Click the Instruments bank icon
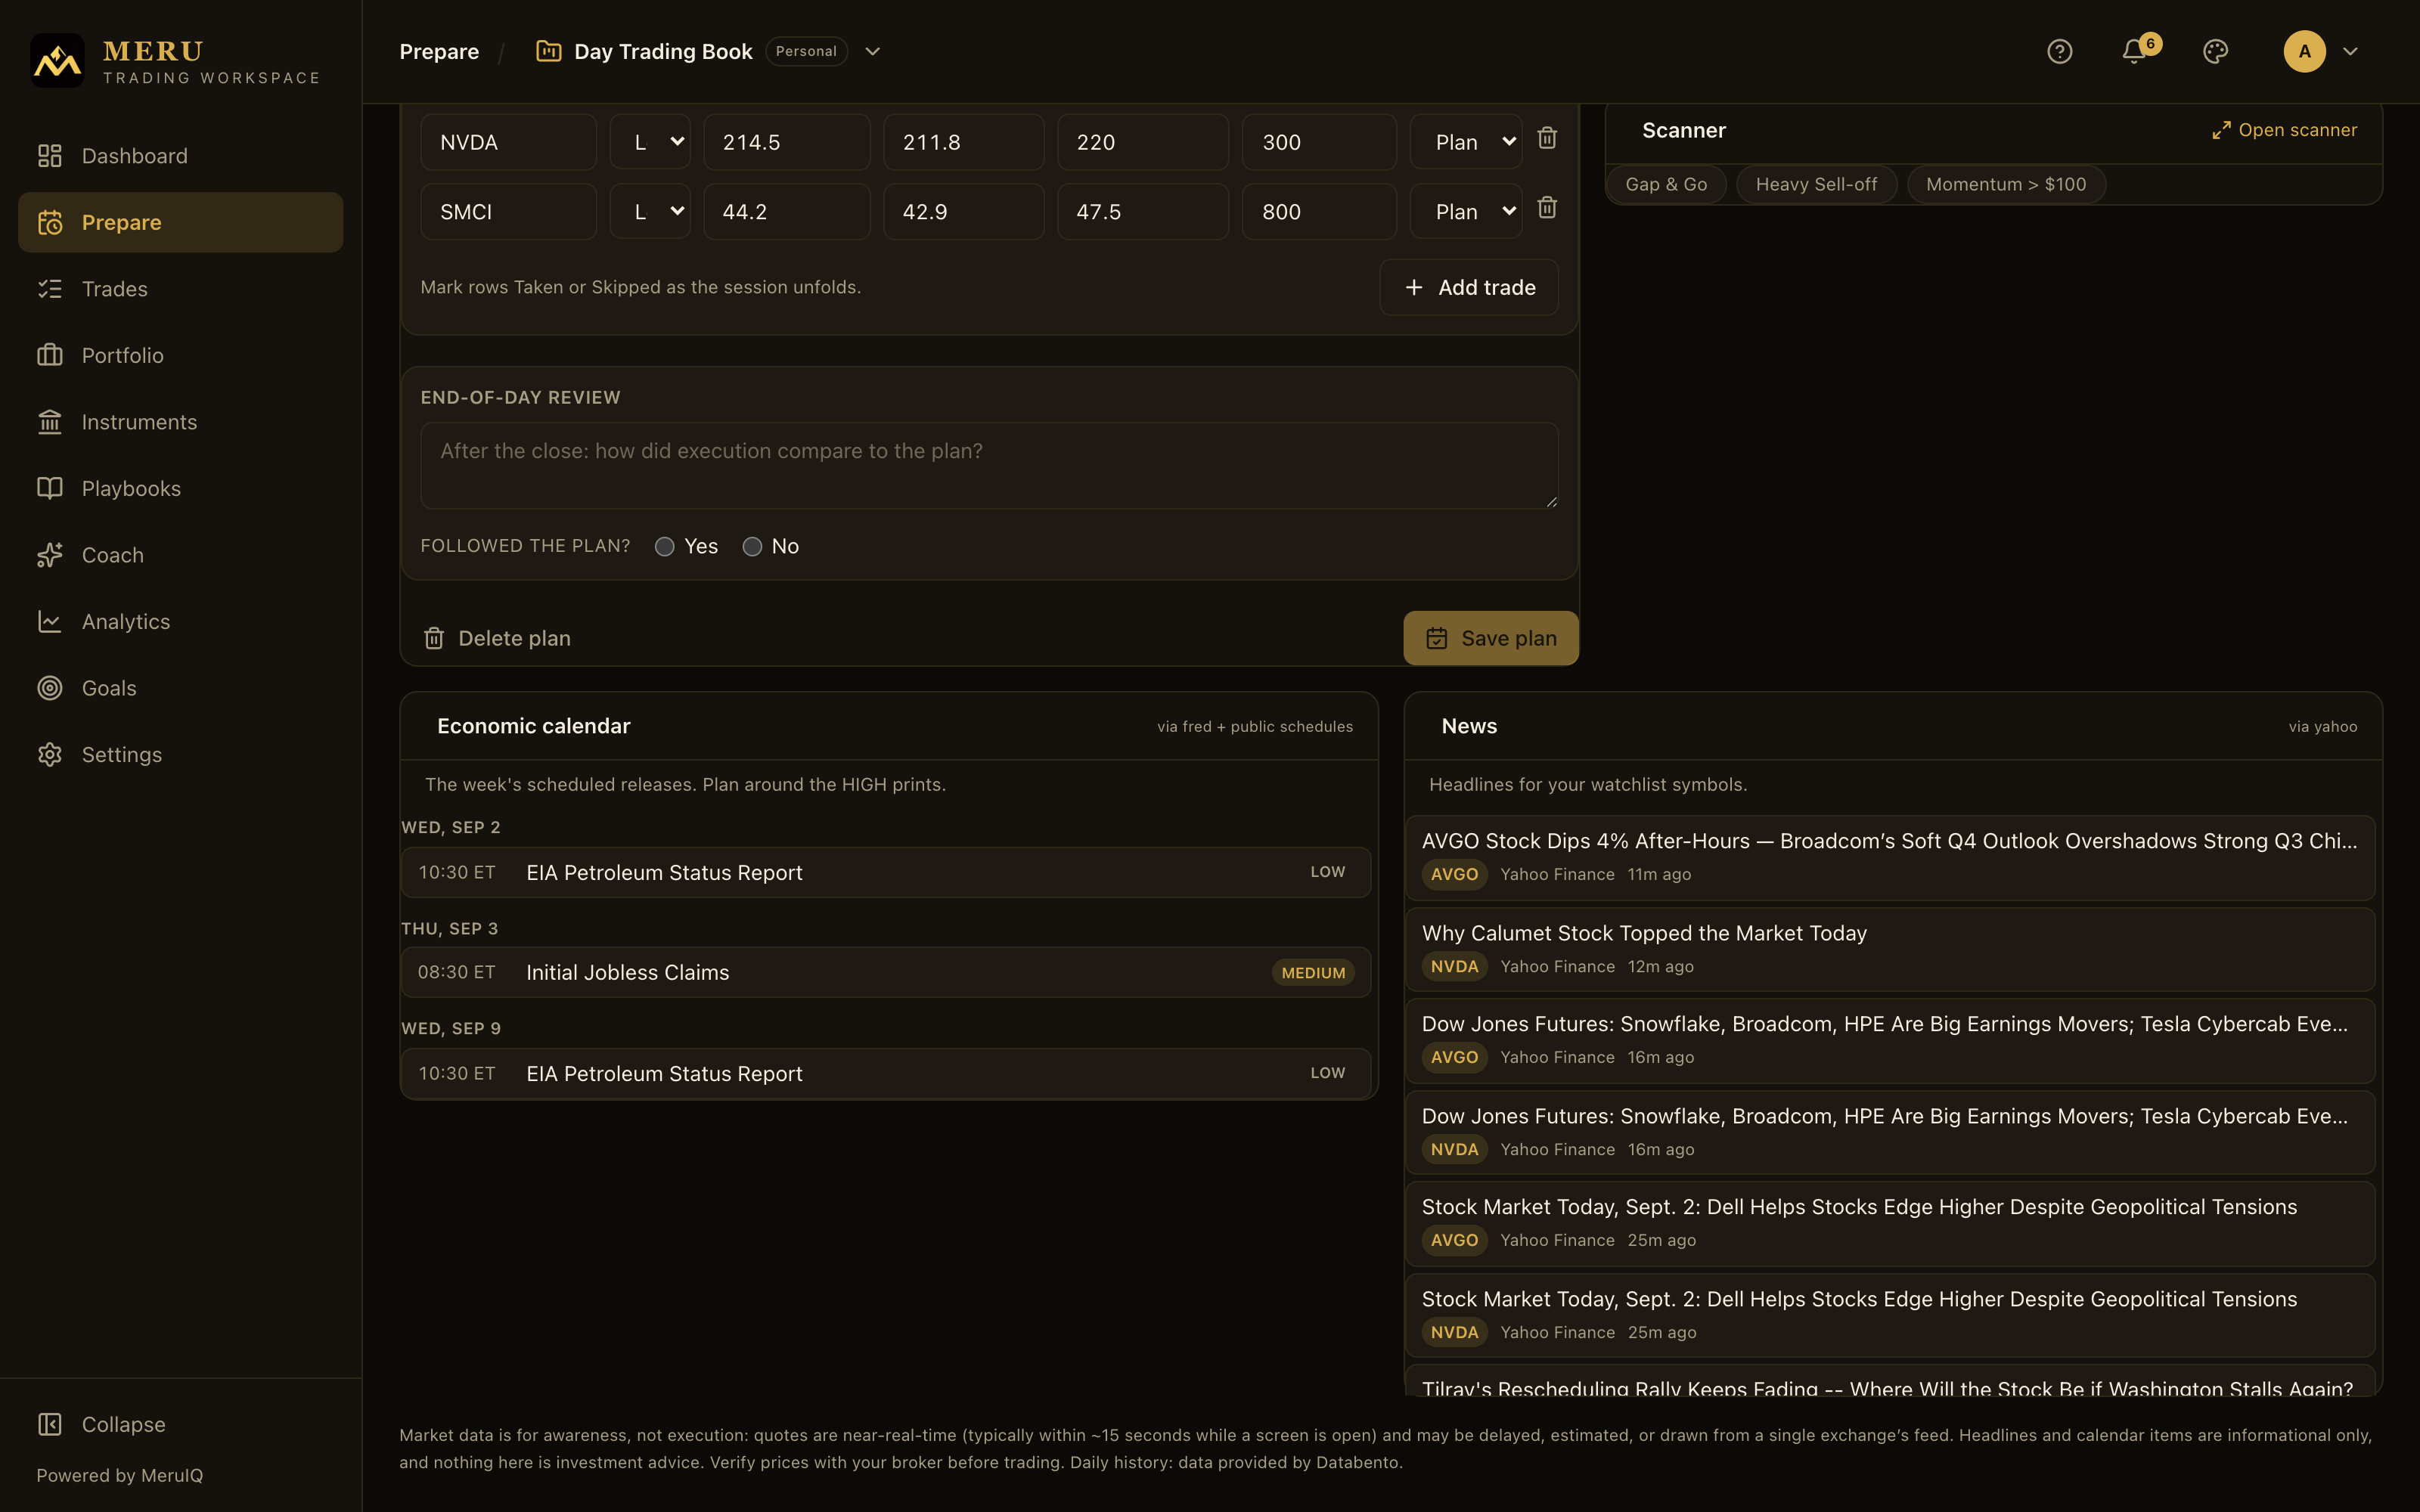This screenshot has height=1512, width=2420. pos(50,422)
